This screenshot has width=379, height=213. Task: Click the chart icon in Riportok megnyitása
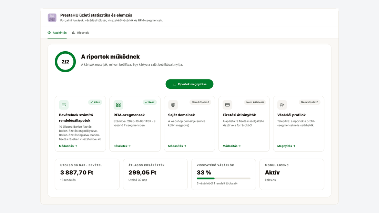174,84
